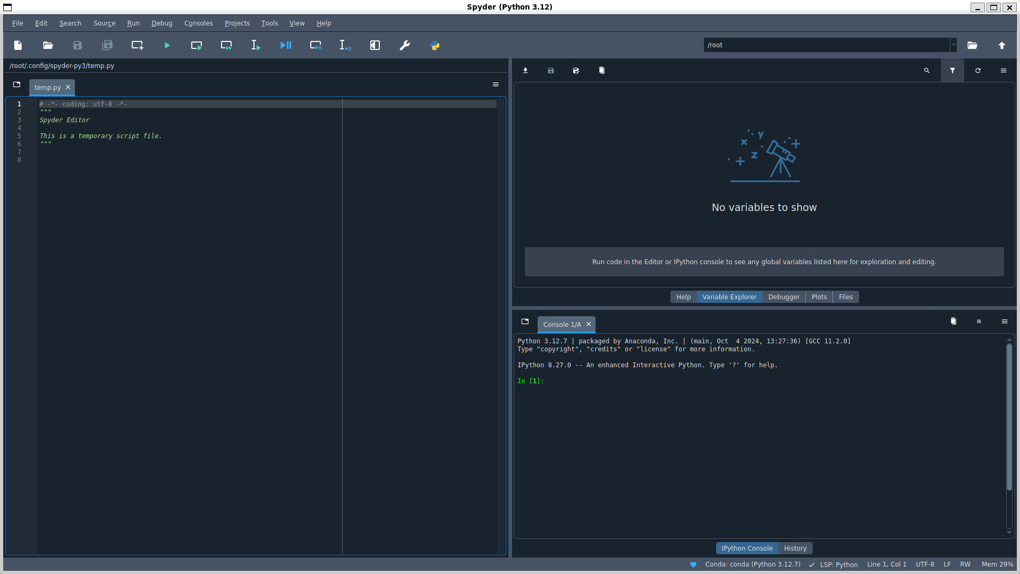The image size is (1020, 574).
Task: Click New file toolbar icon
Action: pyautogui.click(x=18, y=46)
